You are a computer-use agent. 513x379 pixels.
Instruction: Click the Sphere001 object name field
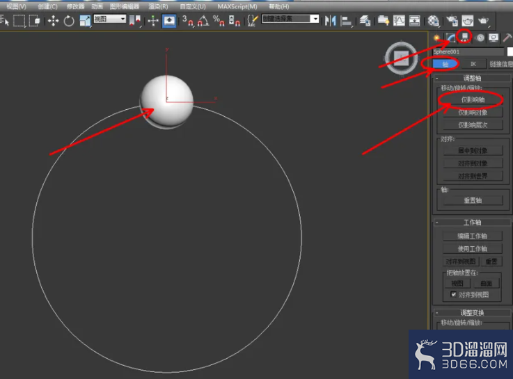468,51
